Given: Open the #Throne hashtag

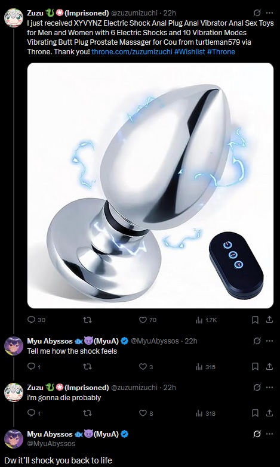Looking at the screenshot, I should (x=221, y=52).
